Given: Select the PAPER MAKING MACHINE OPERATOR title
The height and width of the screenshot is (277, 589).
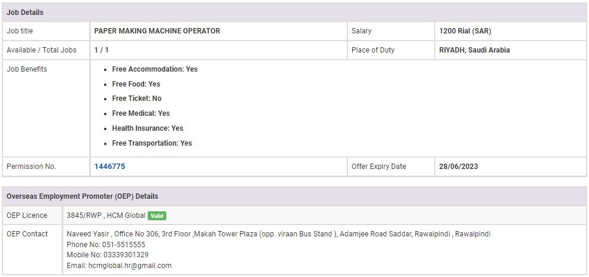Looking at the screenshot, I should tap(157, 31).
